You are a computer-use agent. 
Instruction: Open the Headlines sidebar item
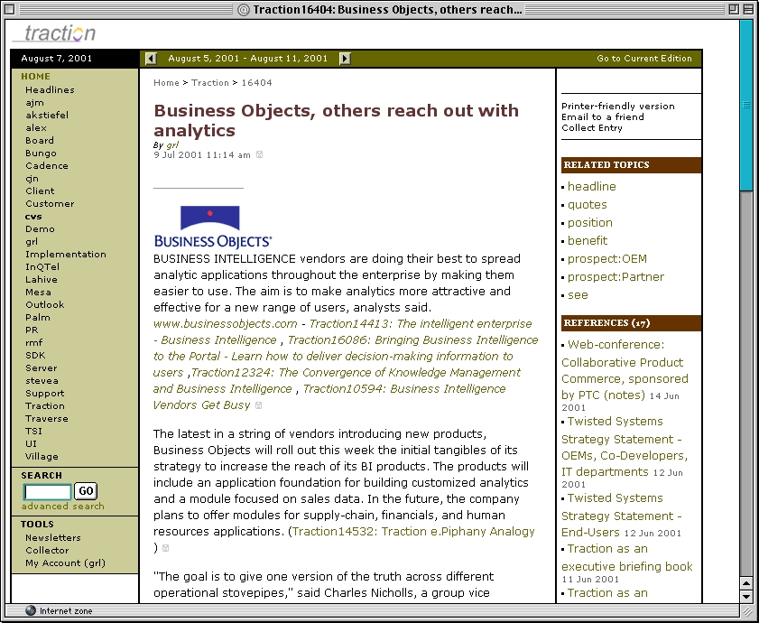tap(50, 90)
